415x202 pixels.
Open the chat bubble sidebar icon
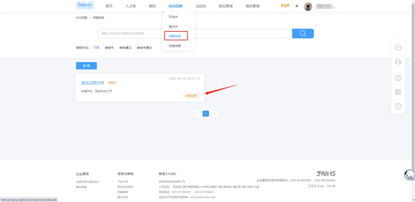[x=398, y=48]
